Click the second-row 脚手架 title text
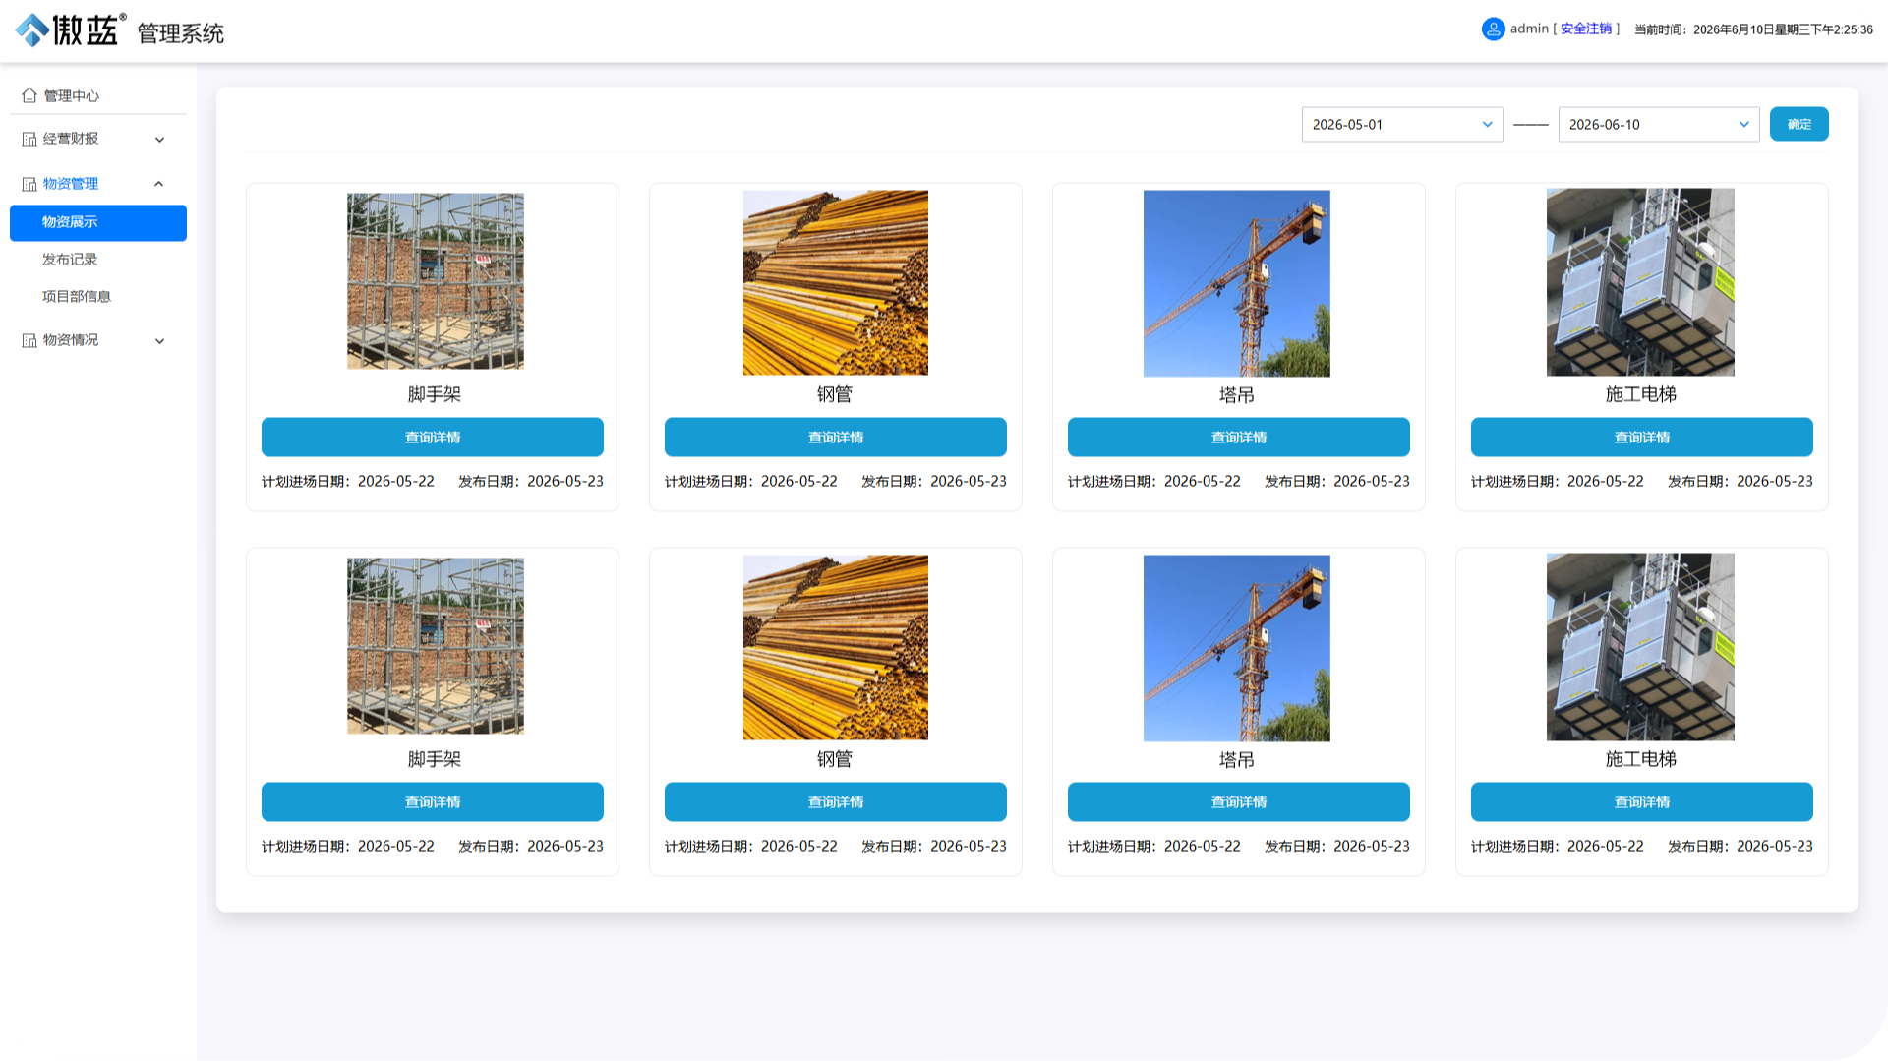The height and width of the screenshot is (1061, 1888). 435,759
